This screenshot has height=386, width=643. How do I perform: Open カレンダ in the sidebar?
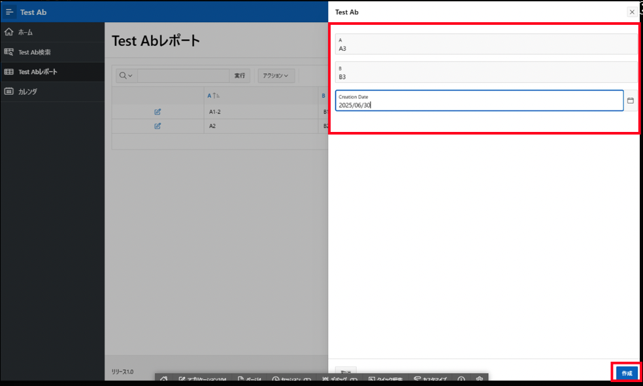pos(27,91)
